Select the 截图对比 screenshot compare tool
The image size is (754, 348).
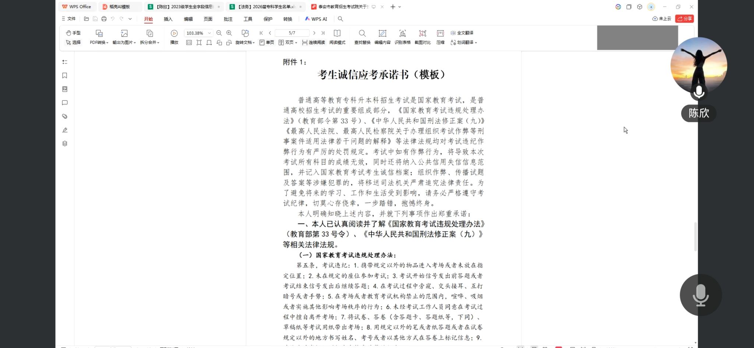tap(422, 34)
